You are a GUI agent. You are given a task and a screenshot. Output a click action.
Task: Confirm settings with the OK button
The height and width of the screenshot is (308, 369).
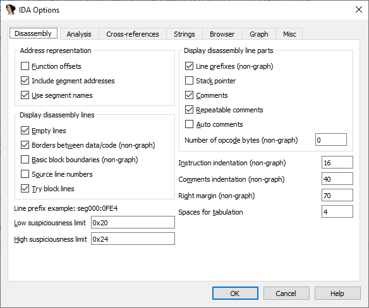tap(235, 293)
